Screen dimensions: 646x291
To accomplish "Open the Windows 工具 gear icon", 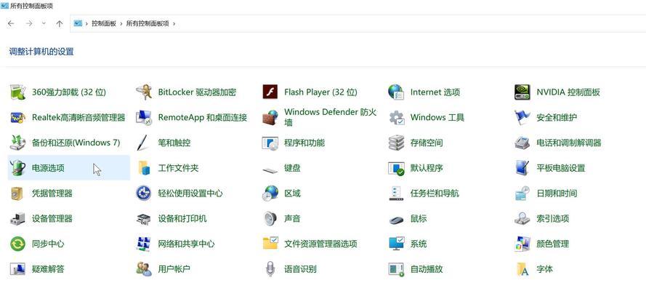I will [396, 117].
